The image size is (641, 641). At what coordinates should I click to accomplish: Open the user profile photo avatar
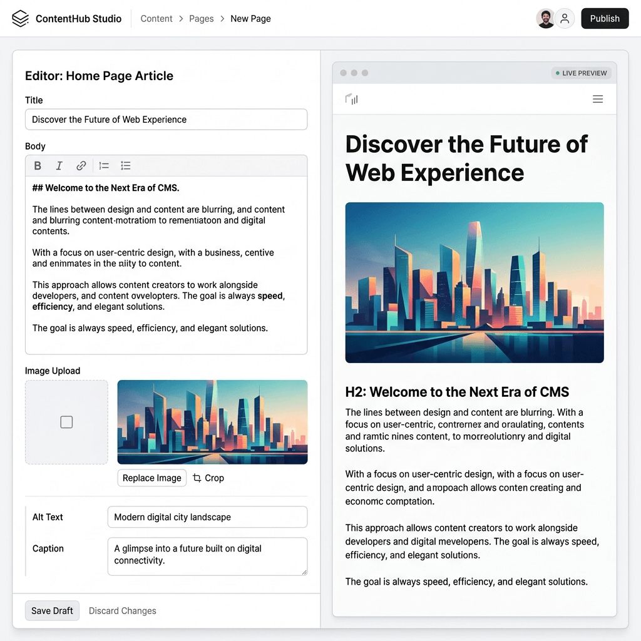(545, 18)
